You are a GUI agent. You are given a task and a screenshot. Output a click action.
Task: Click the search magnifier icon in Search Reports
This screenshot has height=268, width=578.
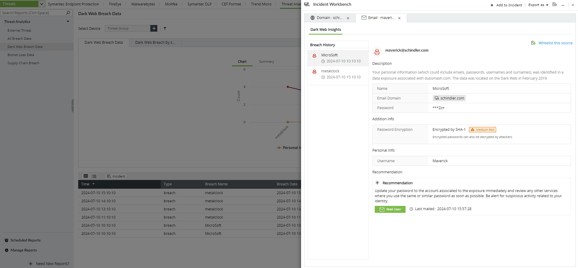pyautogui.click(x=68, y=13)
